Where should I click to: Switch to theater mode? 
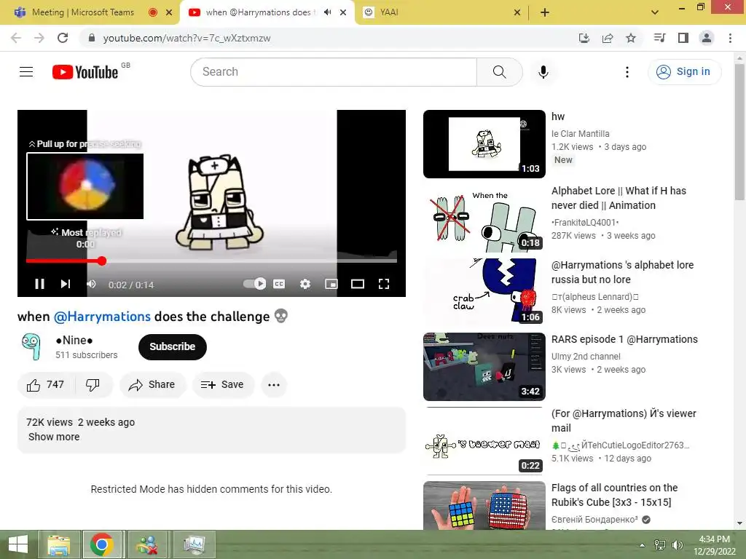pos(357,284)
